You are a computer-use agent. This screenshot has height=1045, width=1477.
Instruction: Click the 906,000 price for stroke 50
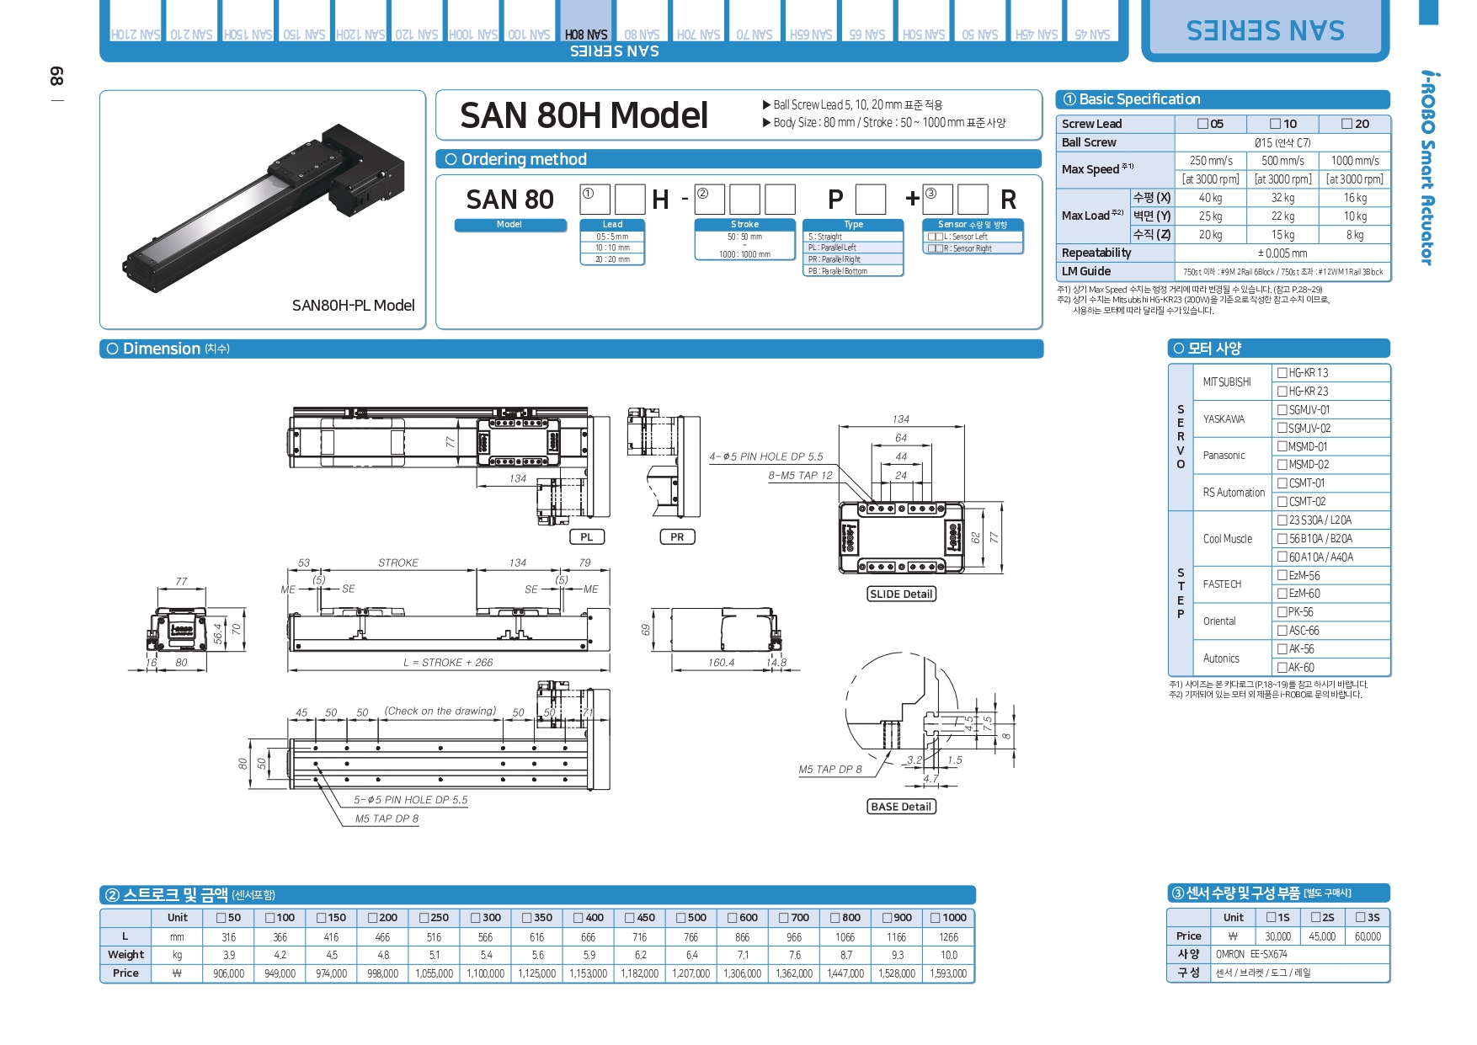click(229, 973)
